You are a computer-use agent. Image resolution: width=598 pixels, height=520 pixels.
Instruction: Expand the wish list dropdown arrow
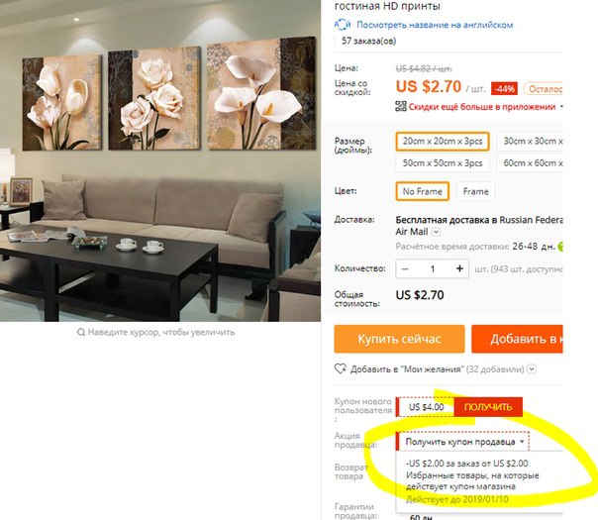coord(533,369)
